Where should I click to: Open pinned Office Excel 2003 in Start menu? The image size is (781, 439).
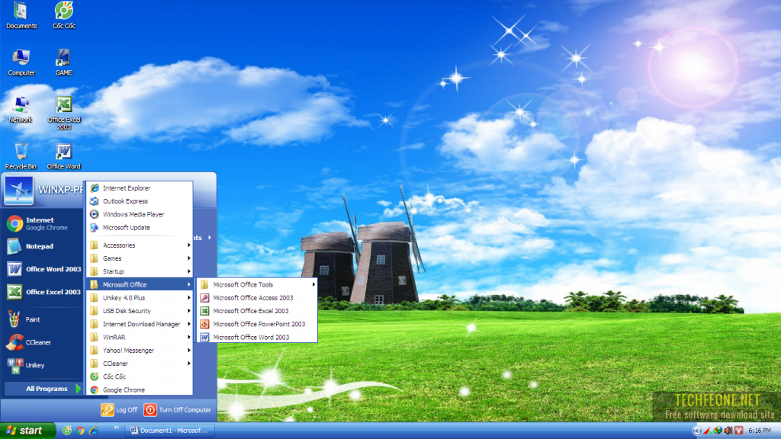pyautogui.click(x=43, y=292)
